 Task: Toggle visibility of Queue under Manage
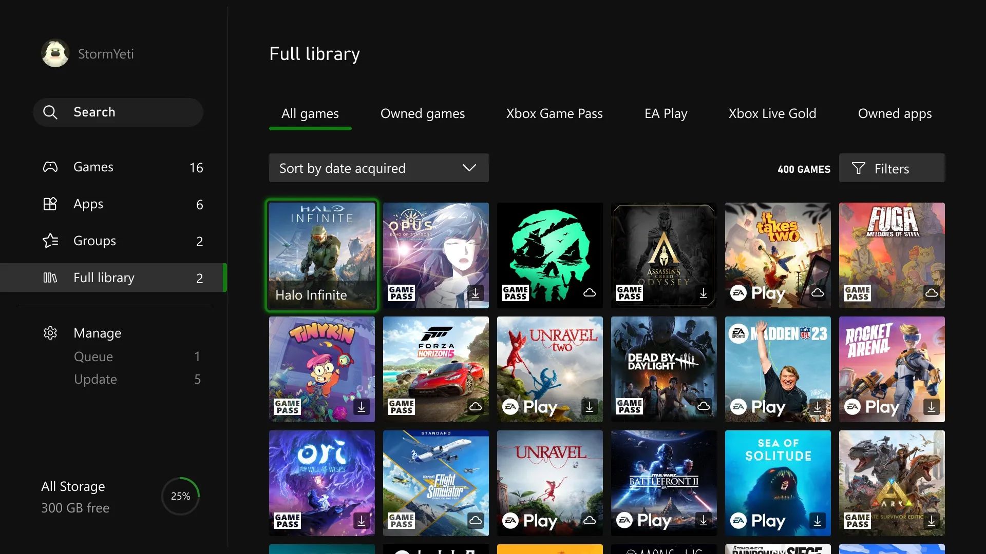click(93, 356)
